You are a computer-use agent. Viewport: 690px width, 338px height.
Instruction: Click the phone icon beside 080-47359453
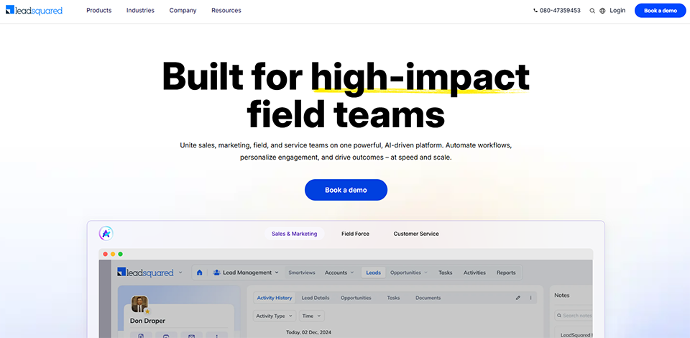coord(535,11)
